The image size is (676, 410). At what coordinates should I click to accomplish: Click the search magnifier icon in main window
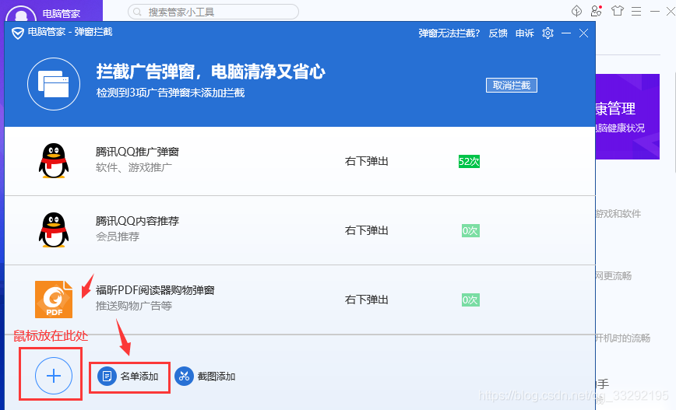(137, 12)
